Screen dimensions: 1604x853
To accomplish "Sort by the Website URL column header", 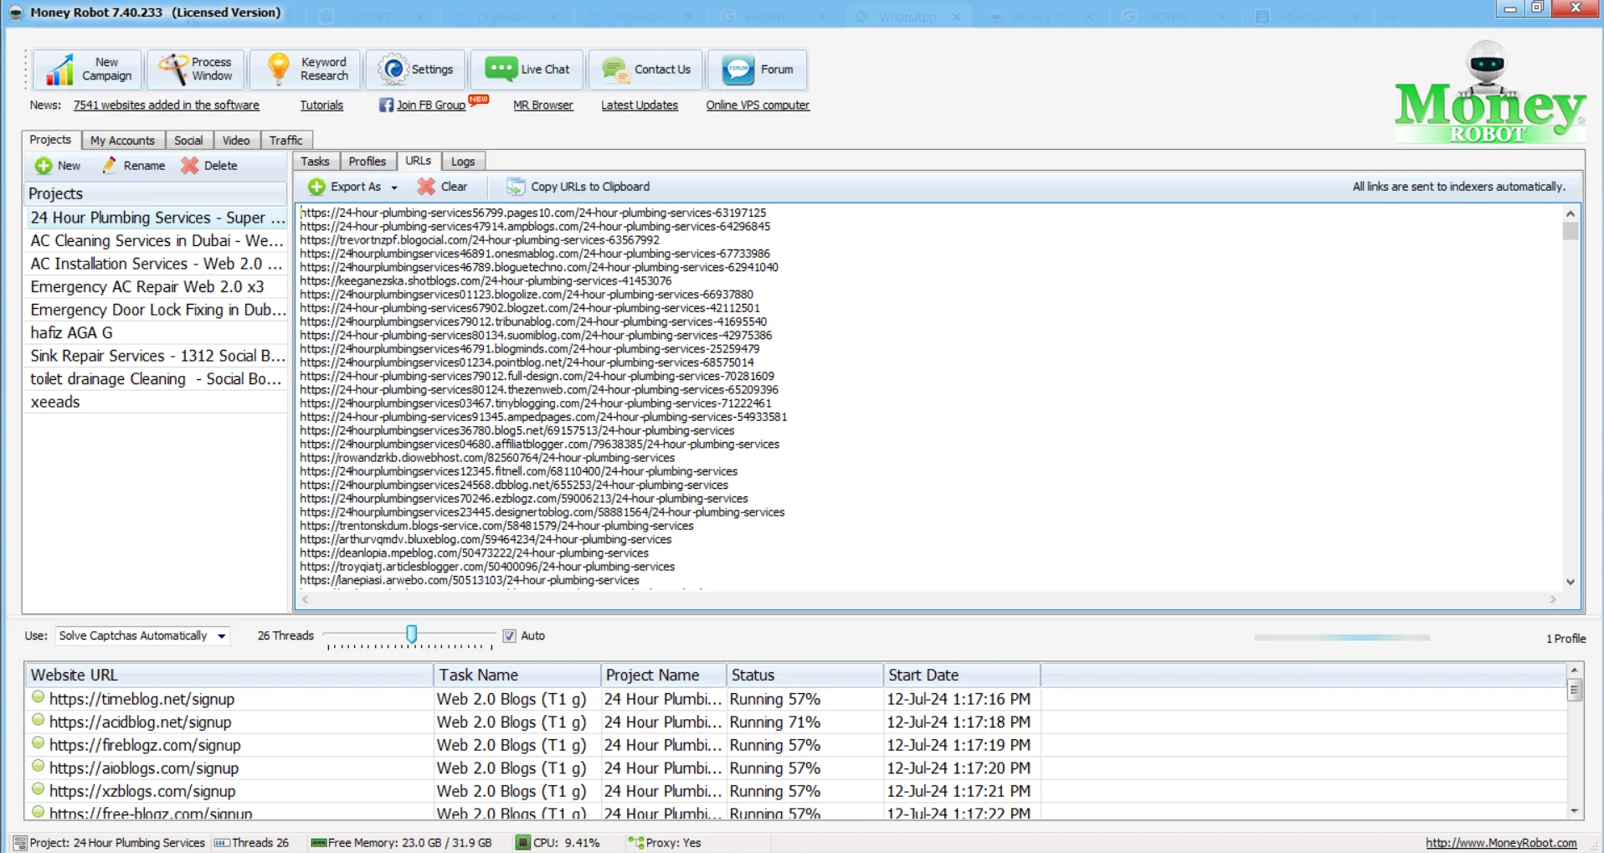I will coord(229,675).
